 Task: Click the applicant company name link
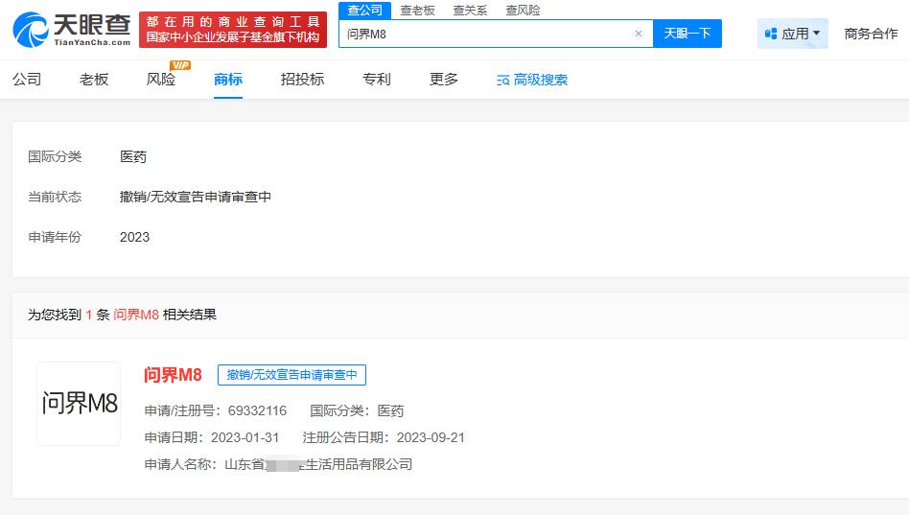(318, 464)
